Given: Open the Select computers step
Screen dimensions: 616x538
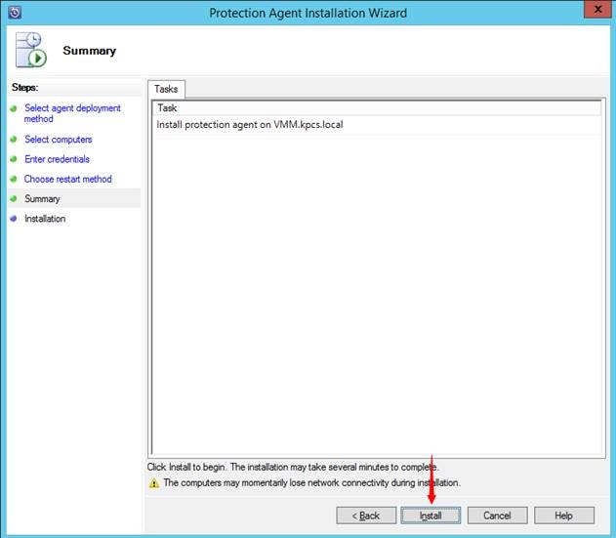Looking at the screenshot, I should 58,140.
